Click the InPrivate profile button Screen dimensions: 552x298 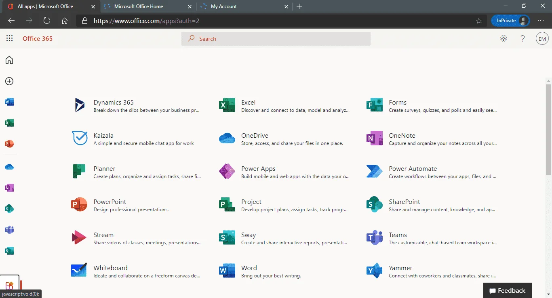click(x=510, y=21)
